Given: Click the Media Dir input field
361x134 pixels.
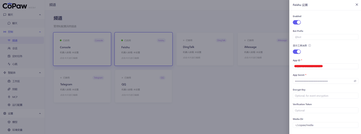Looking at the screenshot, I should (325, 125).
